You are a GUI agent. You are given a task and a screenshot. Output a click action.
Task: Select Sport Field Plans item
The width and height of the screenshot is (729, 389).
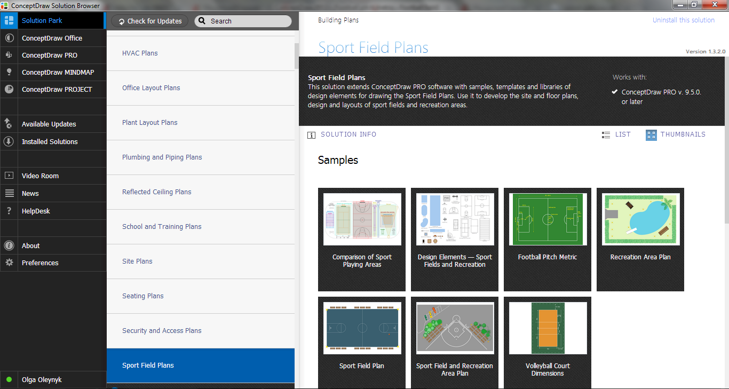pyautogui.click(x=201, y=366)
